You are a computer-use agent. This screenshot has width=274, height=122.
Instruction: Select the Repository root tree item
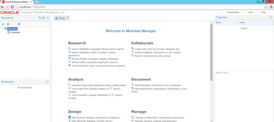[x=12, y=29]
